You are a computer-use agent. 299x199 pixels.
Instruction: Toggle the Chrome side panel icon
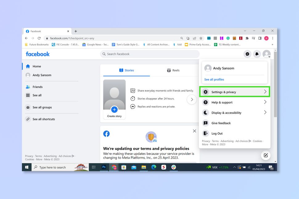coord(260,38)
